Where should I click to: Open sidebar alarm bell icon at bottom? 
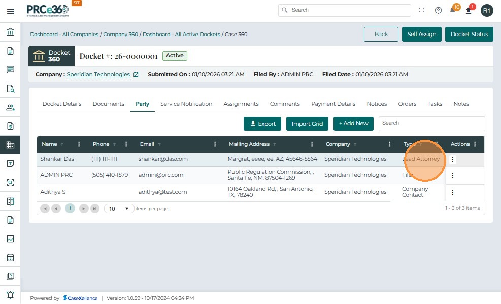click(10, 295)
